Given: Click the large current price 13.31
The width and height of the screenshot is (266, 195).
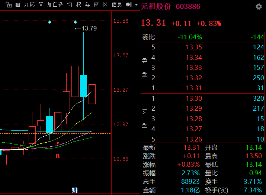Looking at the screenshot, I should pos(153,23).
